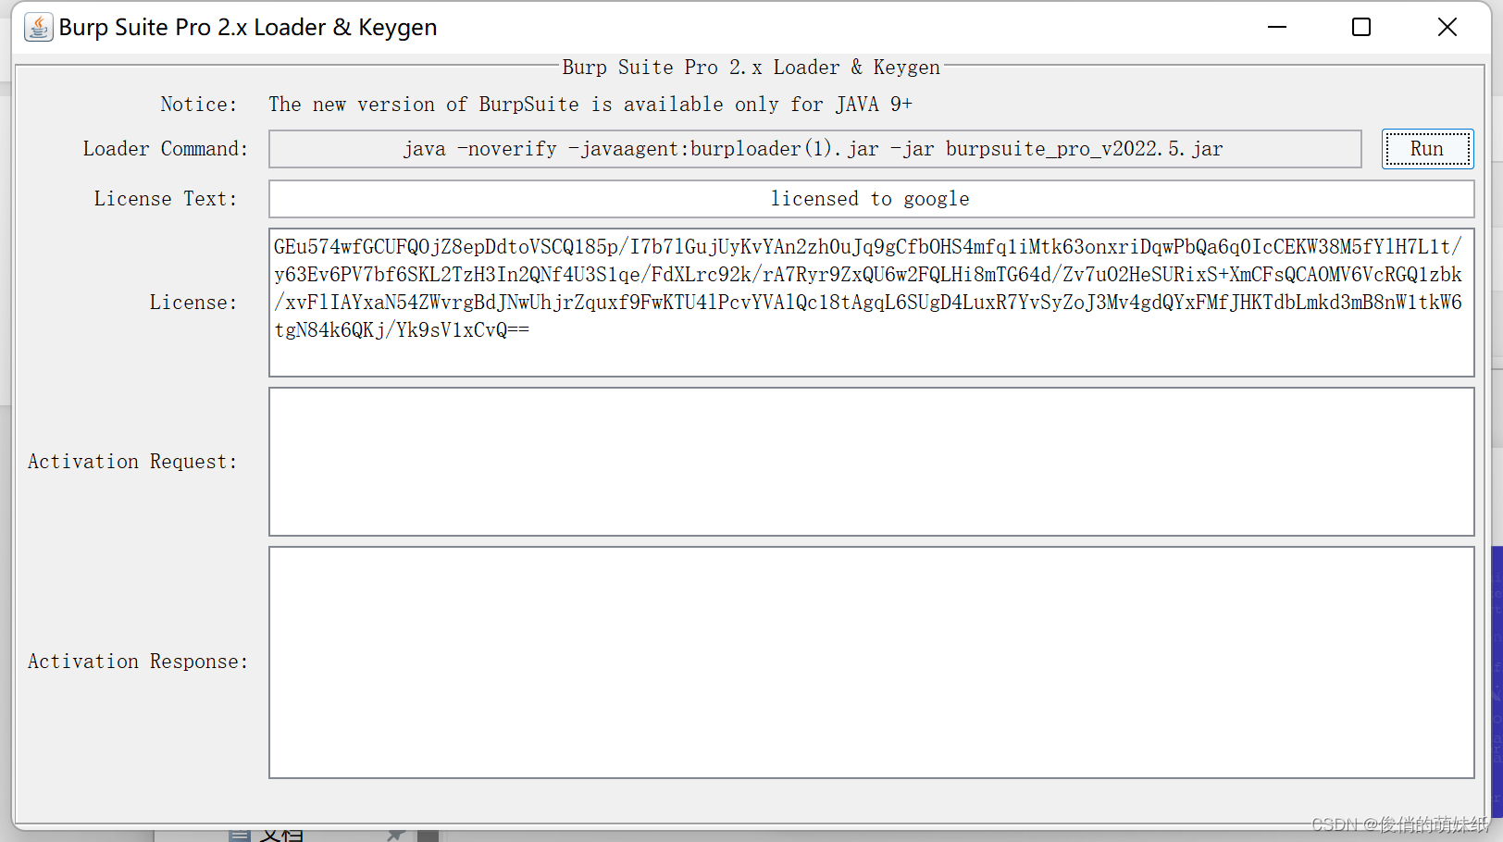Click the Loader Command text field
The height and width of the screenshot is (842, 1503).
(814, 149)
